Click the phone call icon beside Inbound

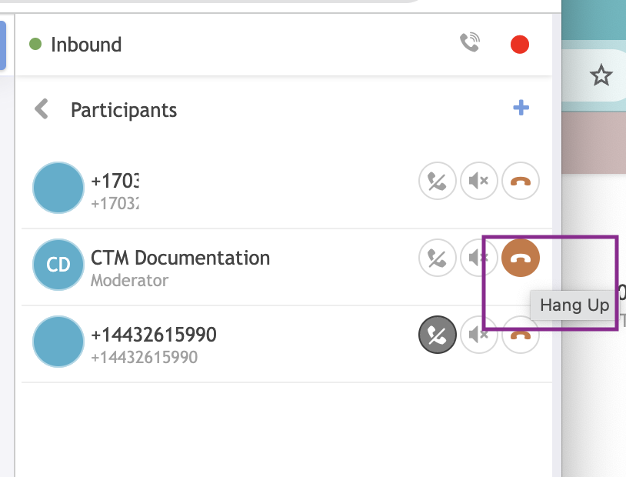[x=470, y=44]
